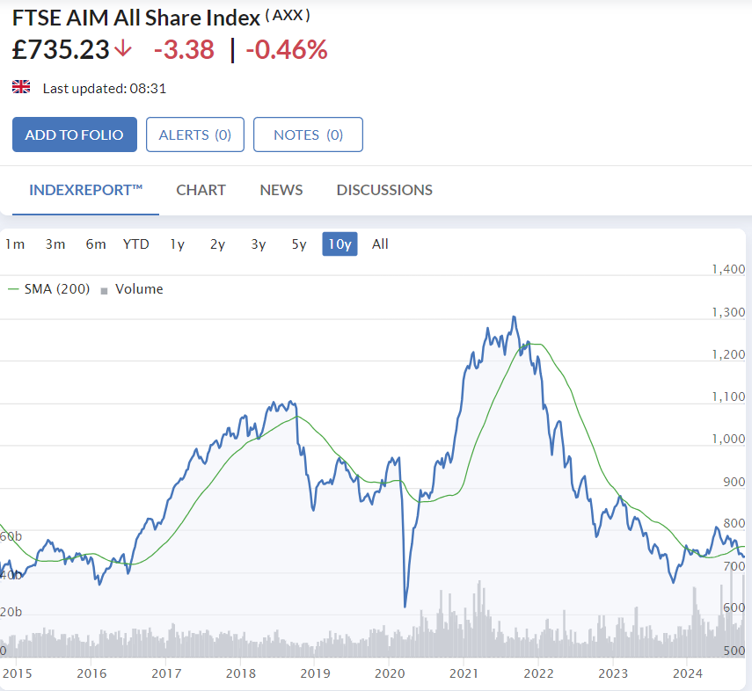Toggle the Volume legend square
The image size is (752, 691).
104,291
